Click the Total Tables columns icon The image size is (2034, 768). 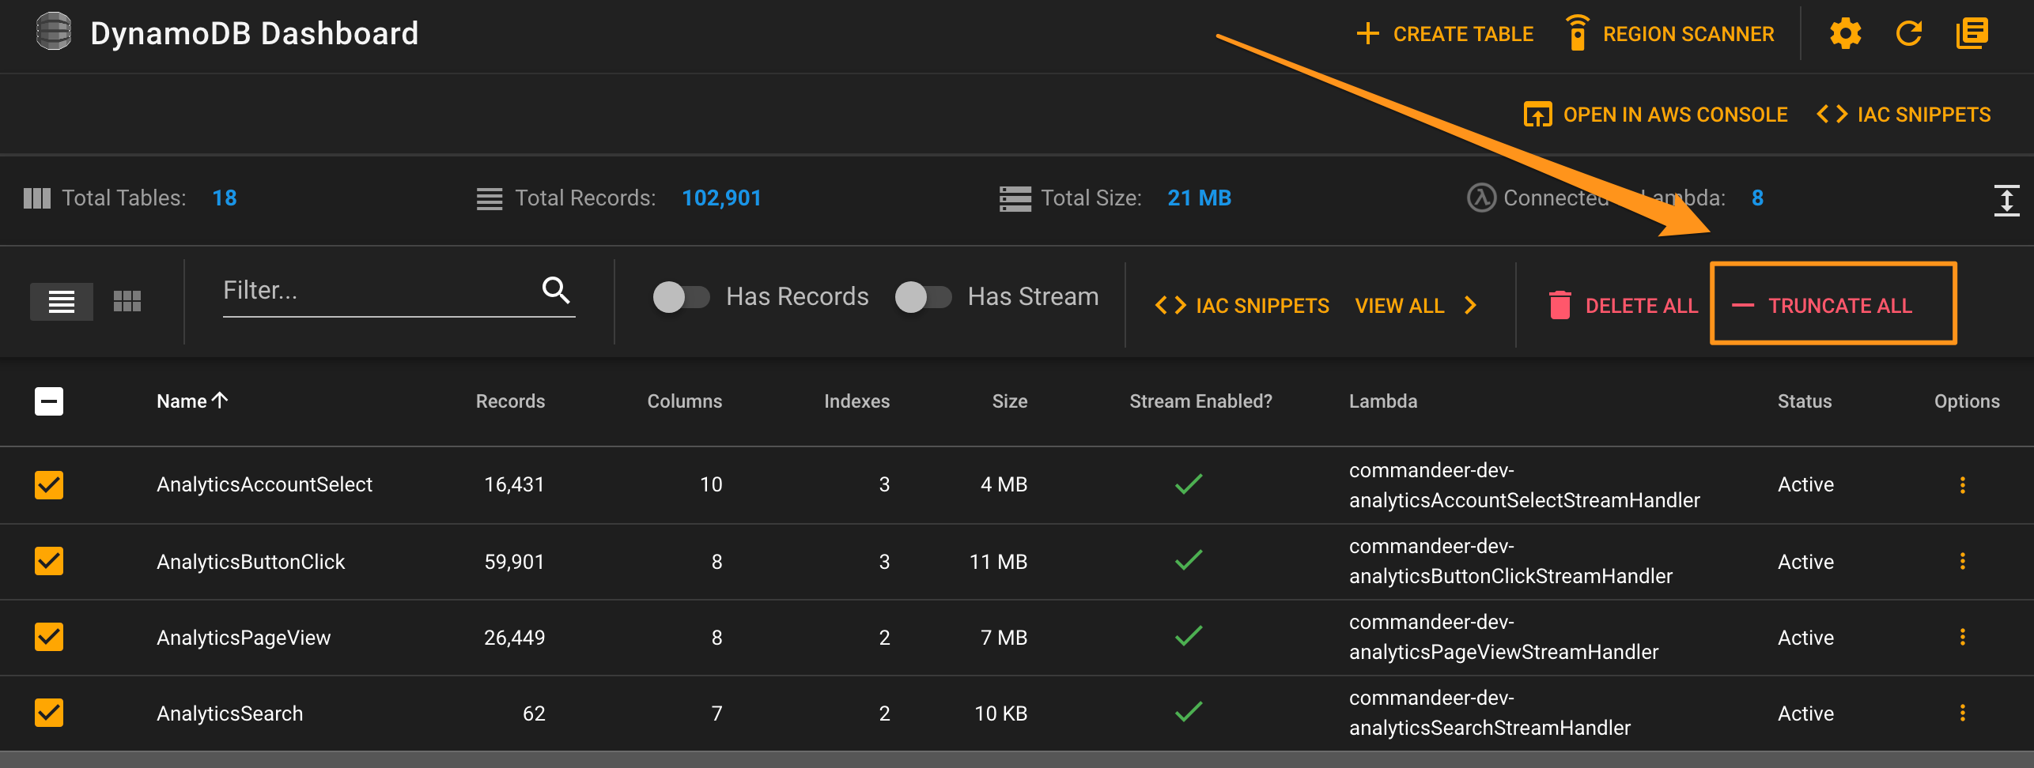point(37,198)
